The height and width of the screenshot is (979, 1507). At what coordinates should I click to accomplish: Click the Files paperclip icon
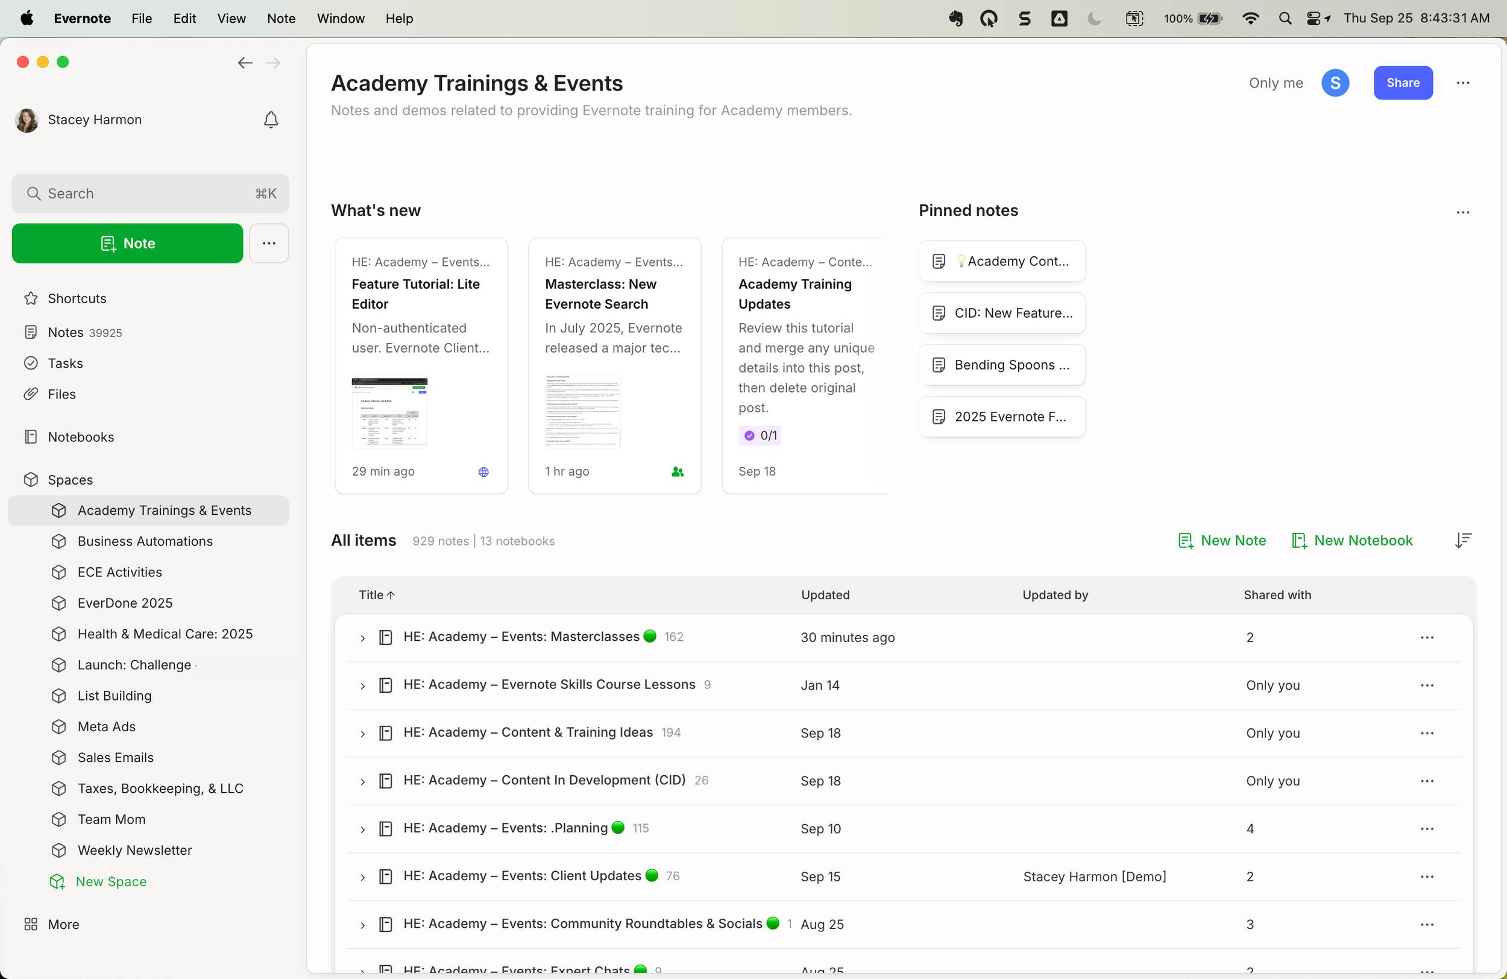coord(31,394)
